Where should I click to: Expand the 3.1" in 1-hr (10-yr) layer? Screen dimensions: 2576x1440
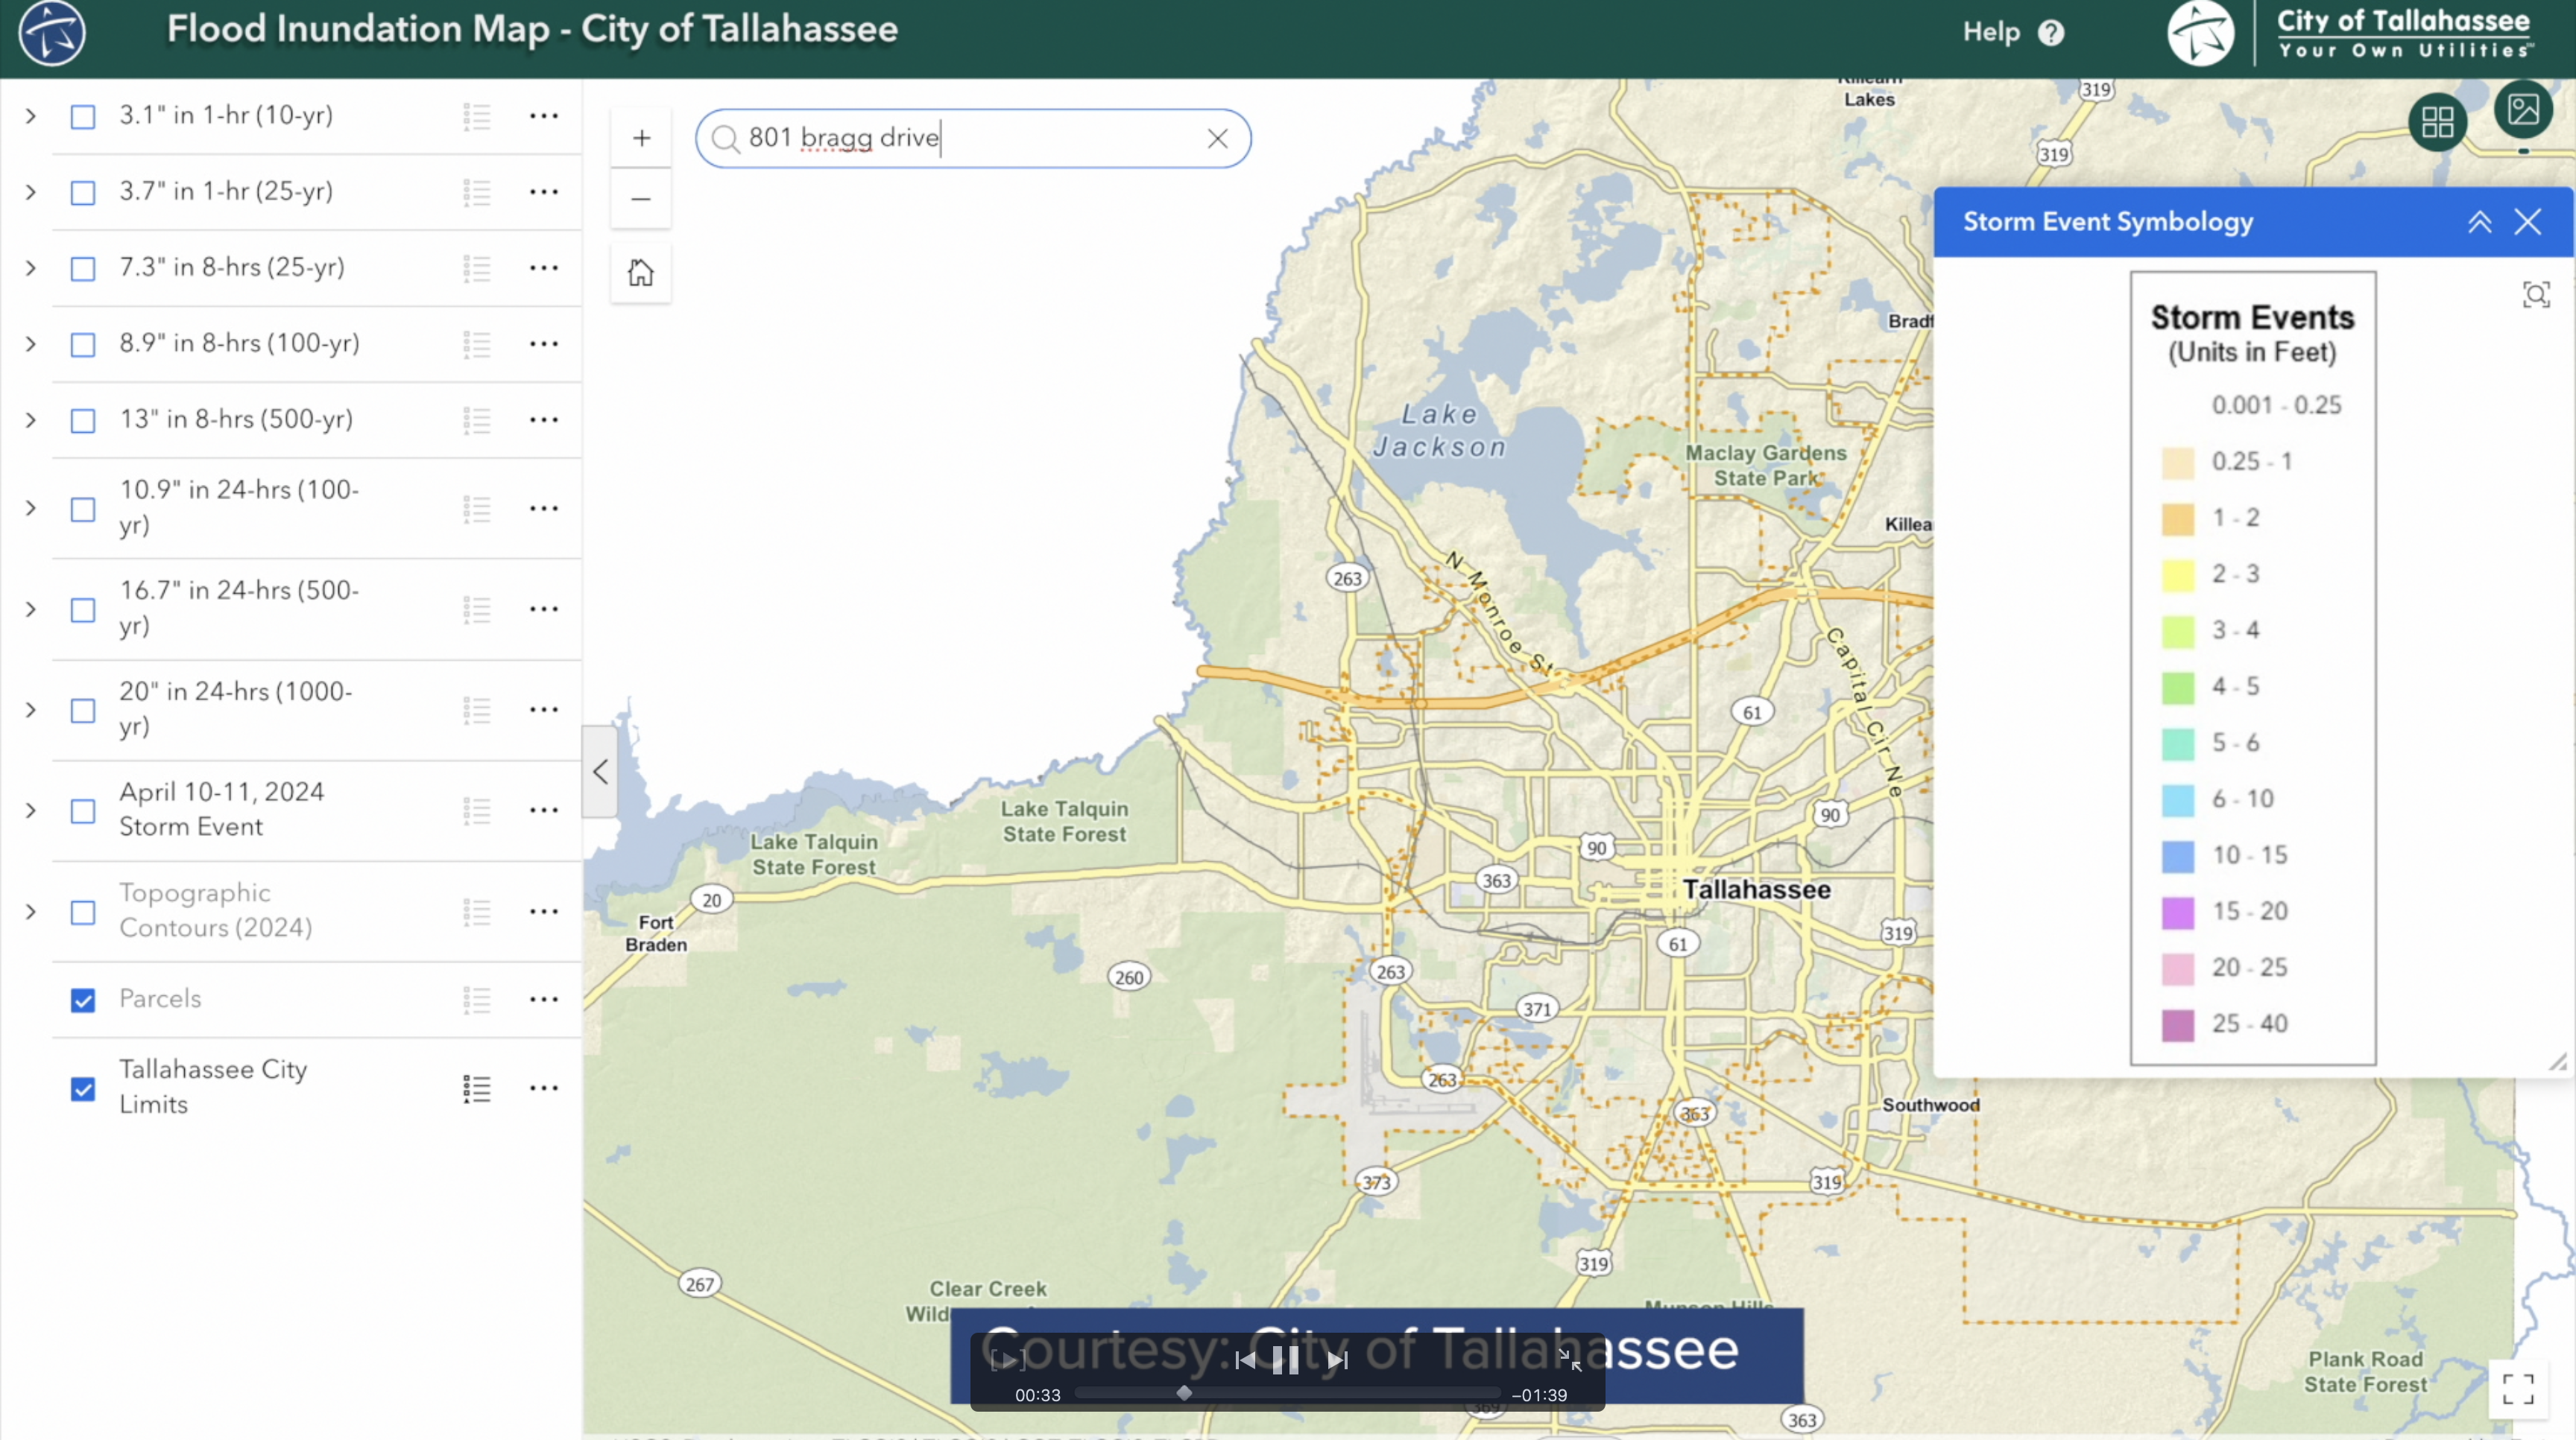[x=31, y=116]
